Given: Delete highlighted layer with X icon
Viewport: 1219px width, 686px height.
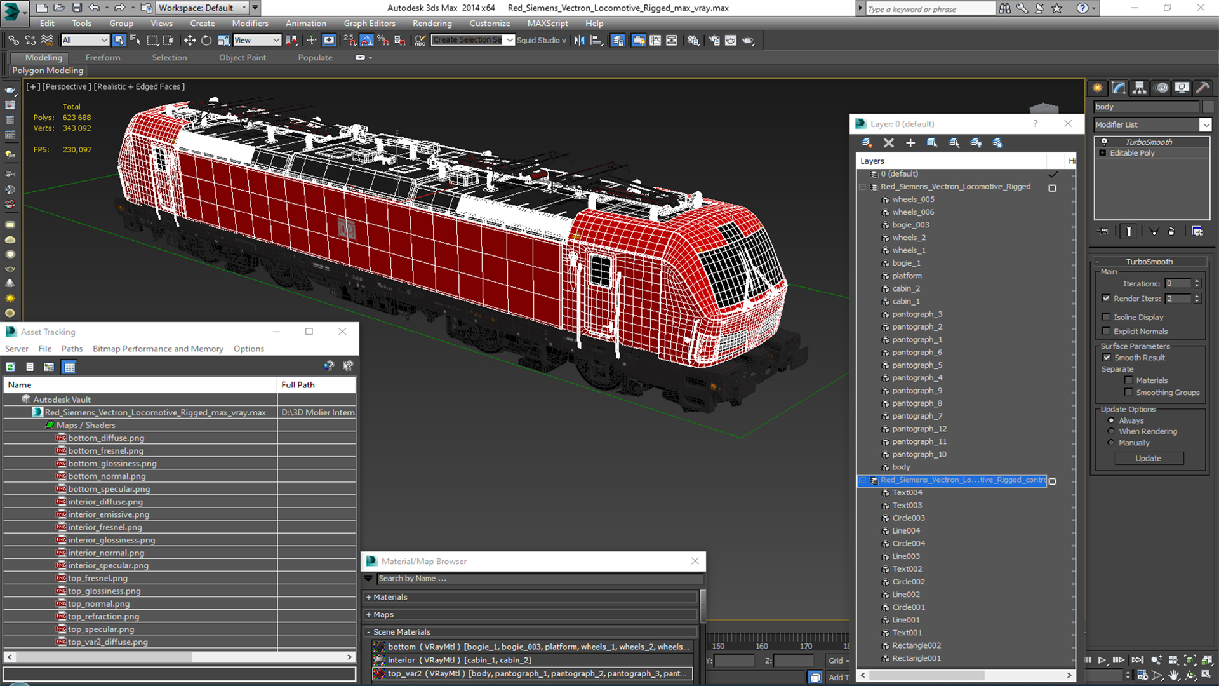Looking at the screenshot, I should coord(889,143).
